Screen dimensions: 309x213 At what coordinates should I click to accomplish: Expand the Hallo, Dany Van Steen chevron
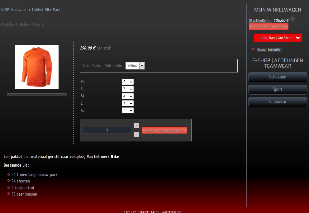click(x=298, y=38)
